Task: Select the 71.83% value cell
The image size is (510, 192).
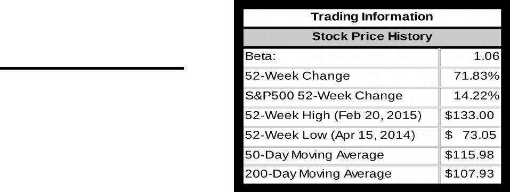Action: [x=471, y=77]
